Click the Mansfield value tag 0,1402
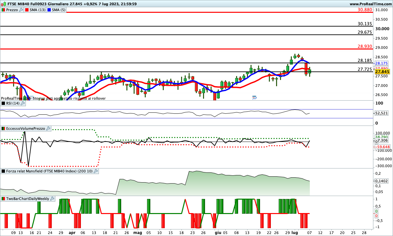The image size is (393, 236). (382, 181)
